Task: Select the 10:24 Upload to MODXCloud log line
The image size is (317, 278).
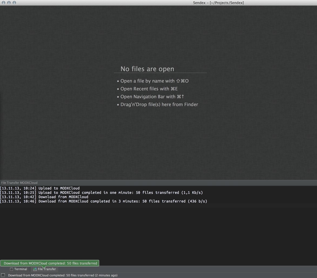Action: (40, 188)
